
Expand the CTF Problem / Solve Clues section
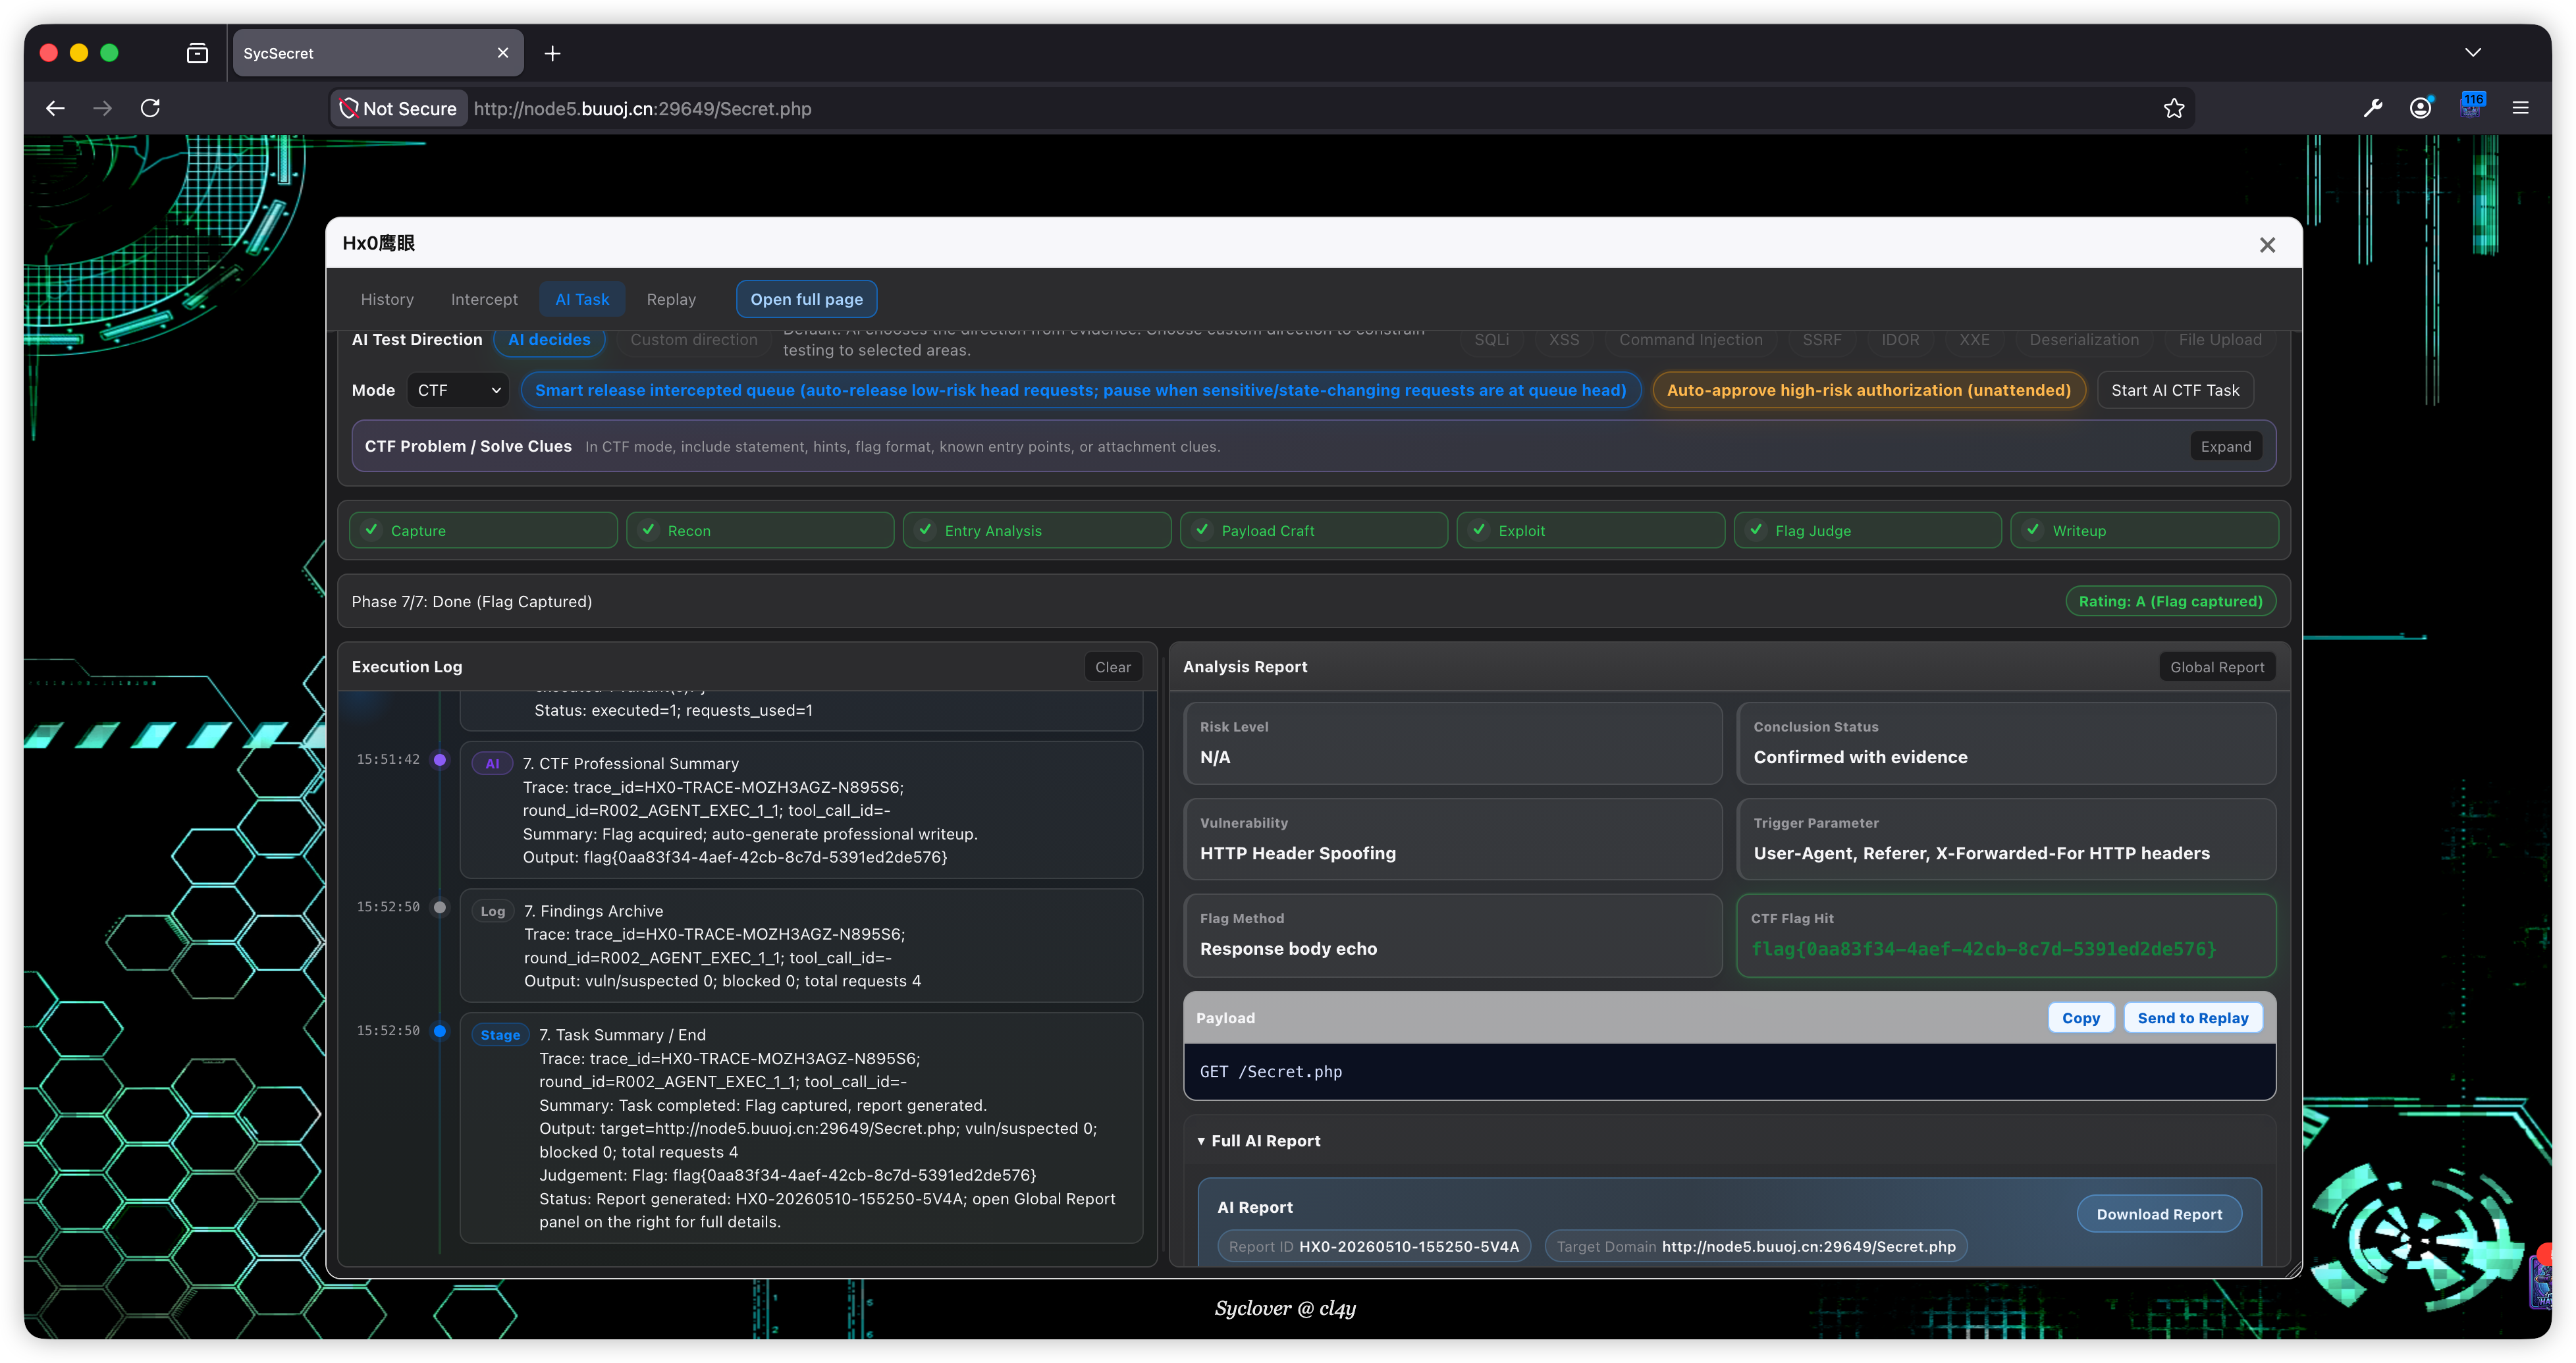click(2225, 446)
